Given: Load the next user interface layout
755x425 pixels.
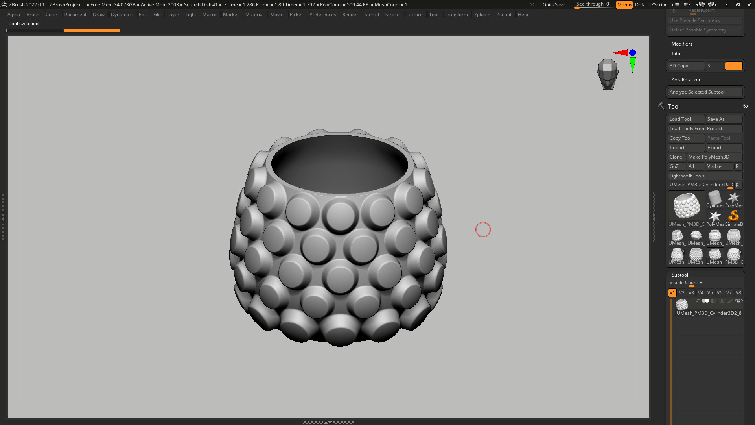Looking at the screenshot, I should tap(712, 5).
